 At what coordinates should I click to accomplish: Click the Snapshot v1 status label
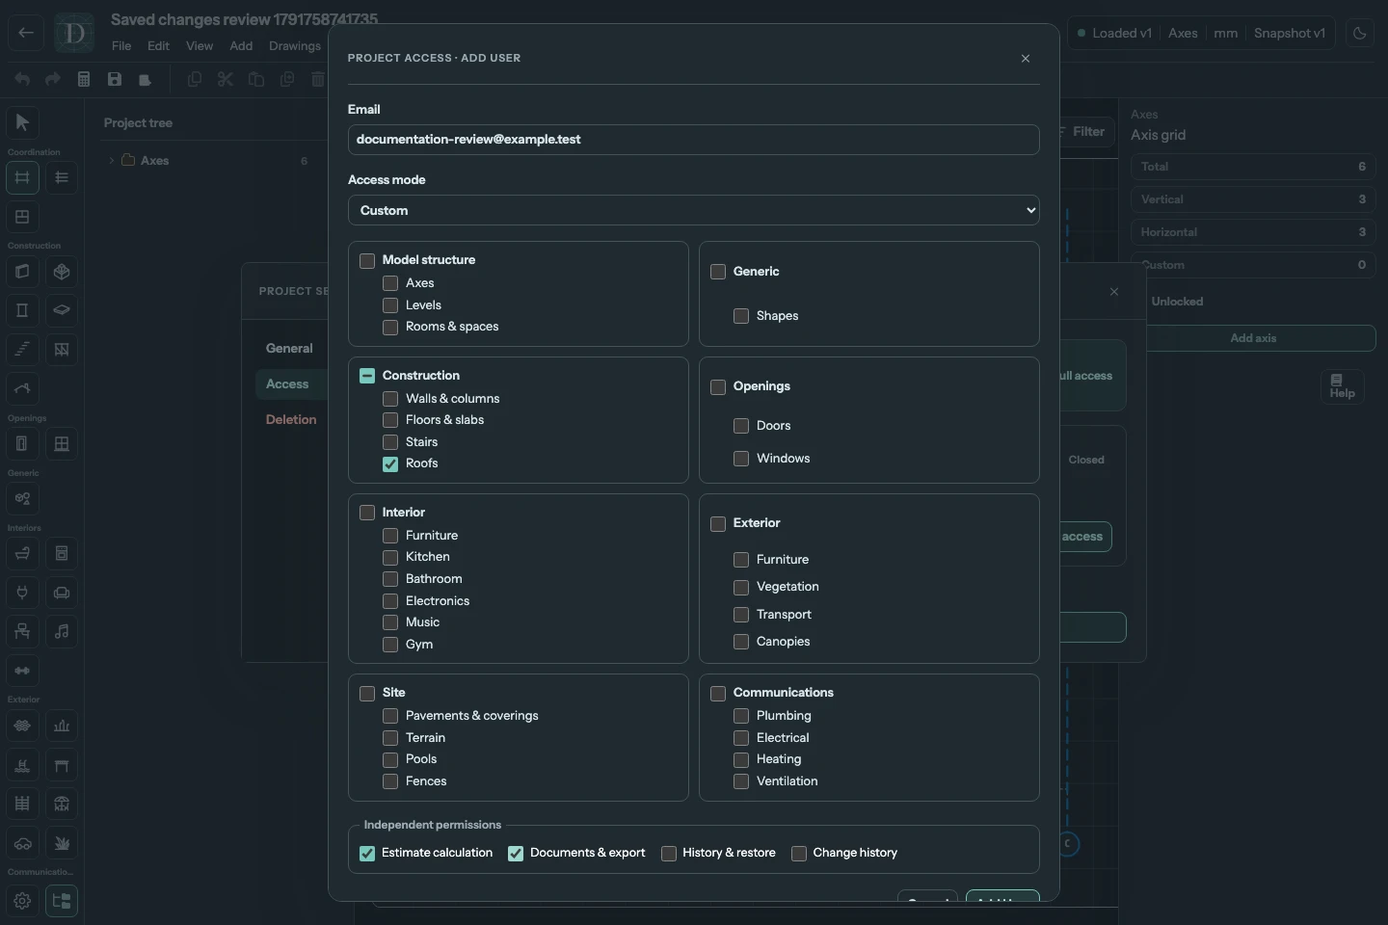tap(1290, 33)
